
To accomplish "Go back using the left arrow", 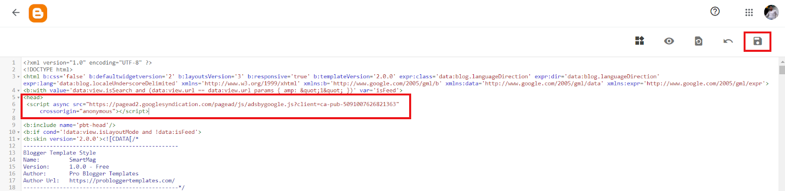I will [x=16, y=13].
